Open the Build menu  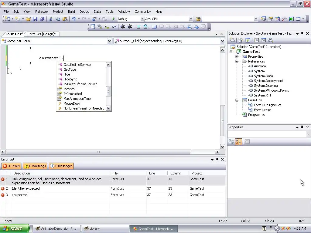pyautogui.click(x=71, y=12)
